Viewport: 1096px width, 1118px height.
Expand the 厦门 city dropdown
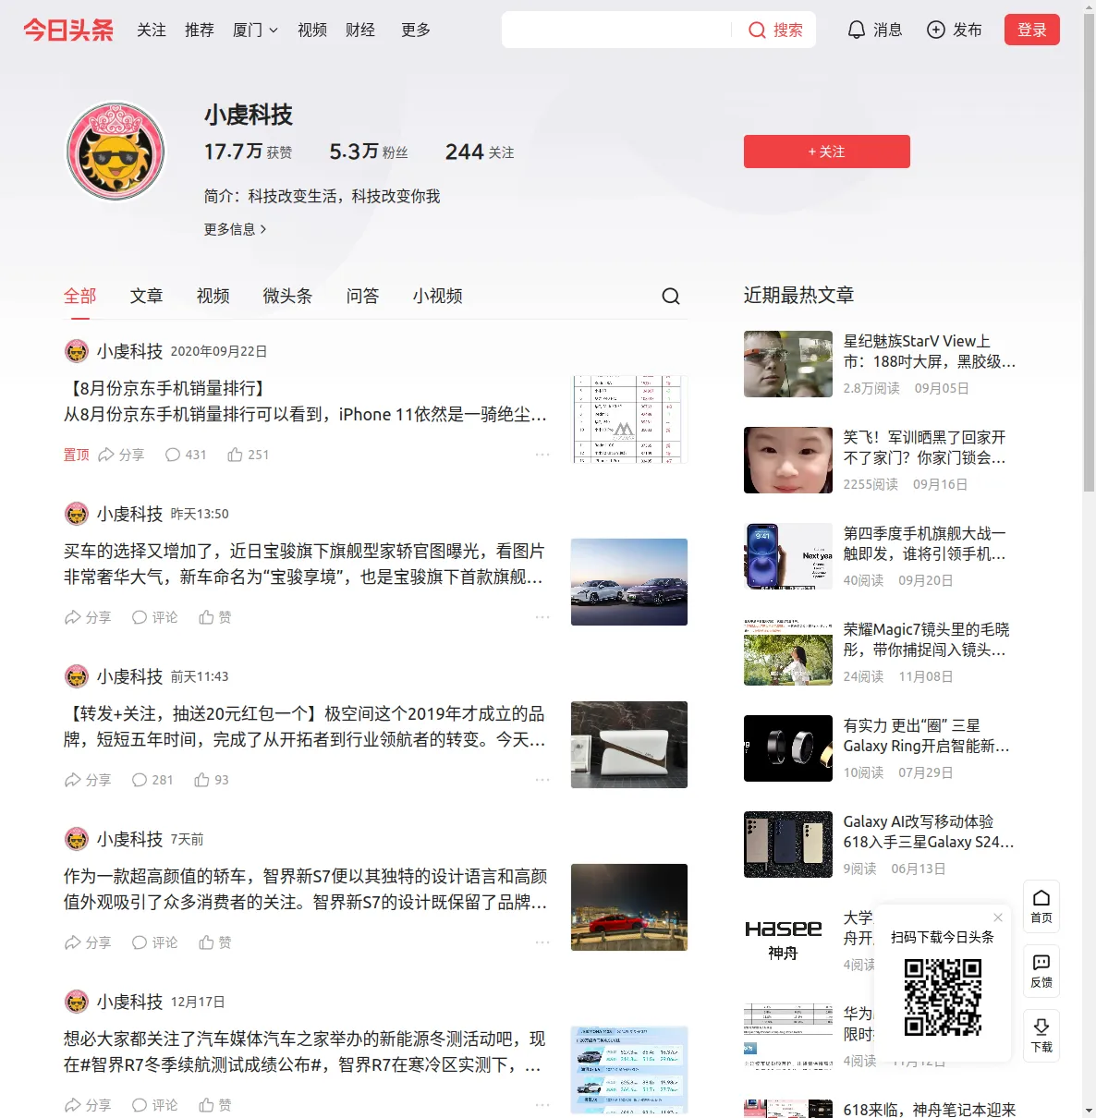coord(255,30)
